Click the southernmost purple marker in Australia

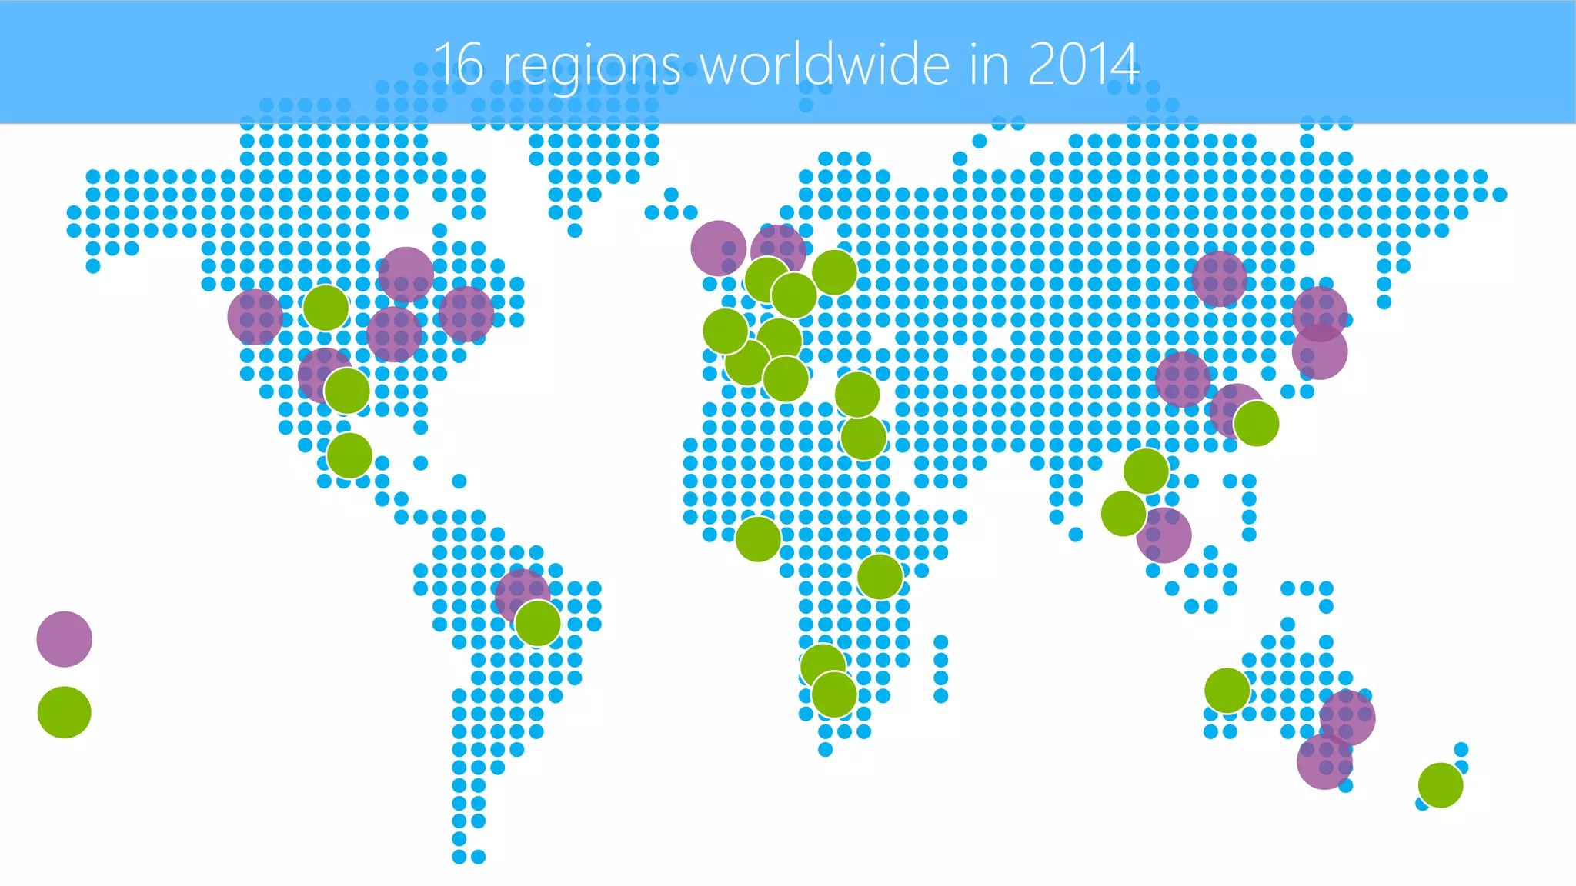[1324, 762]
